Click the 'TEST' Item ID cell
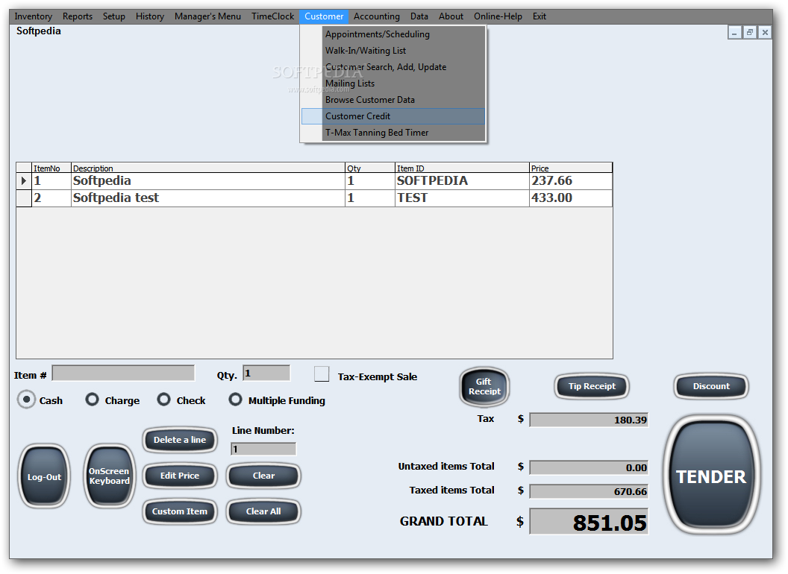This screenshot has width=788, height=574. pyautogui.click(x=463, y=198)
